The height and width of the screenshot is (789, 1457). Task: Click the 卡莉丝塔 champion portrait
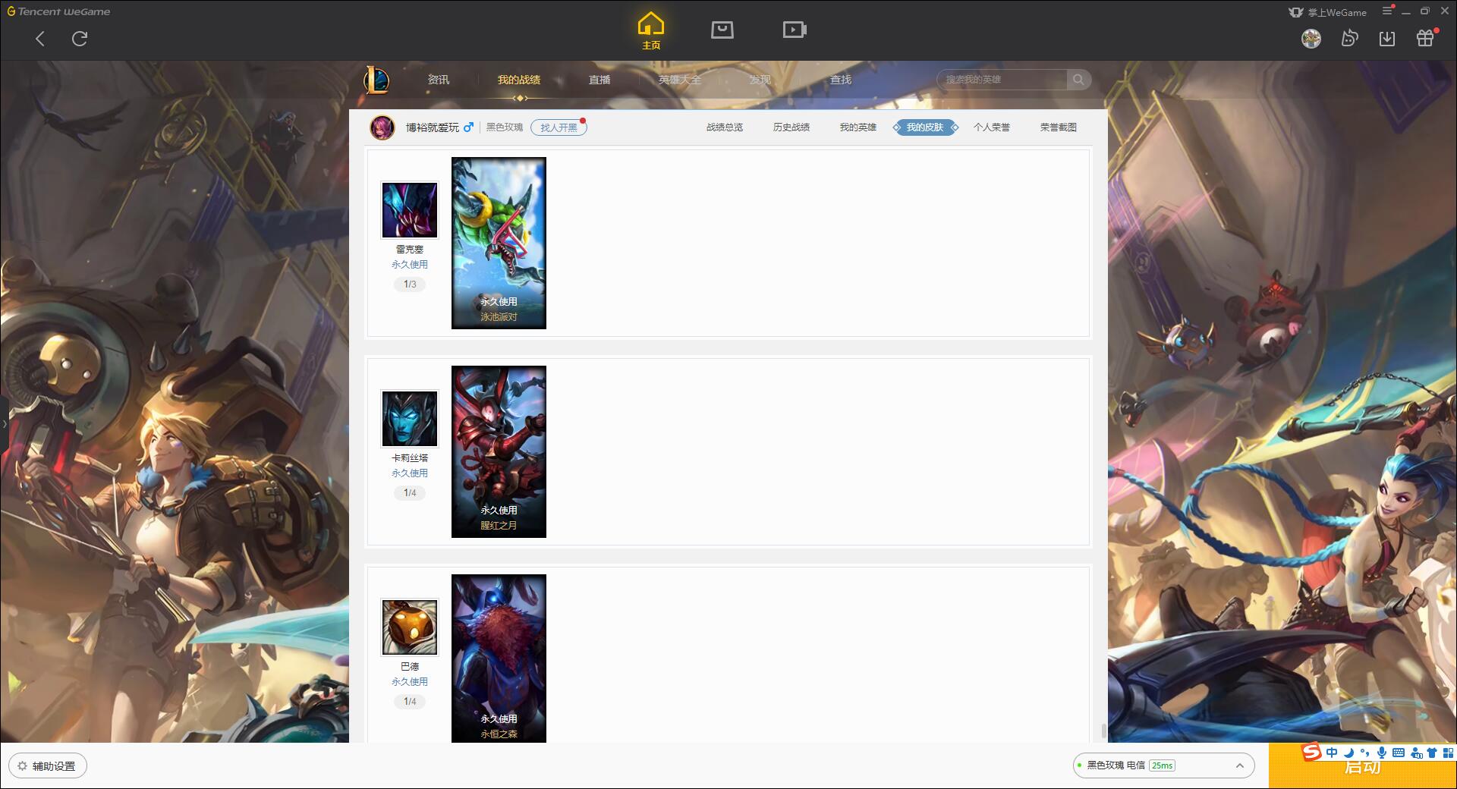[x=410, y=419]
